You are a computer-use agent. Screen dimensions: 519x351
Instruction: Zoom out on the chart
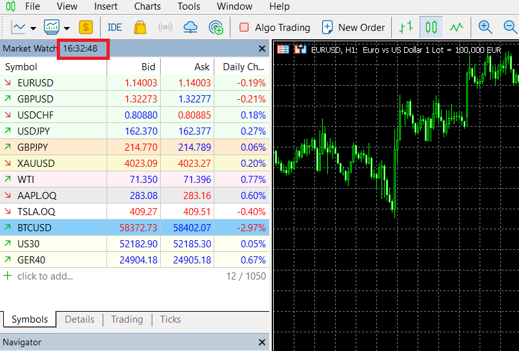(510, 27)
